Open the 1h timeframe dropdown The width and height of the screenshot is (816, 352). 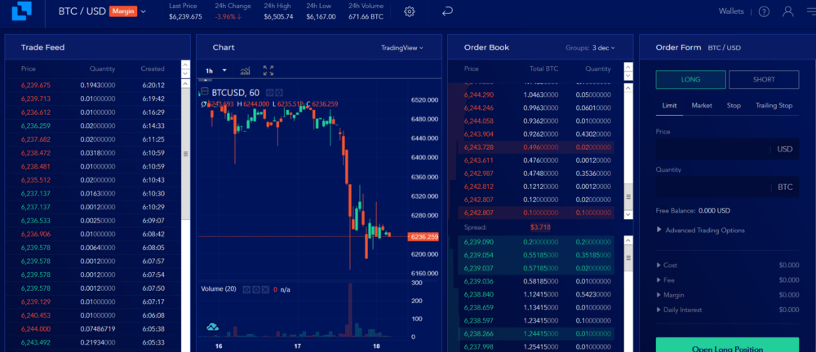click(216, 71)
